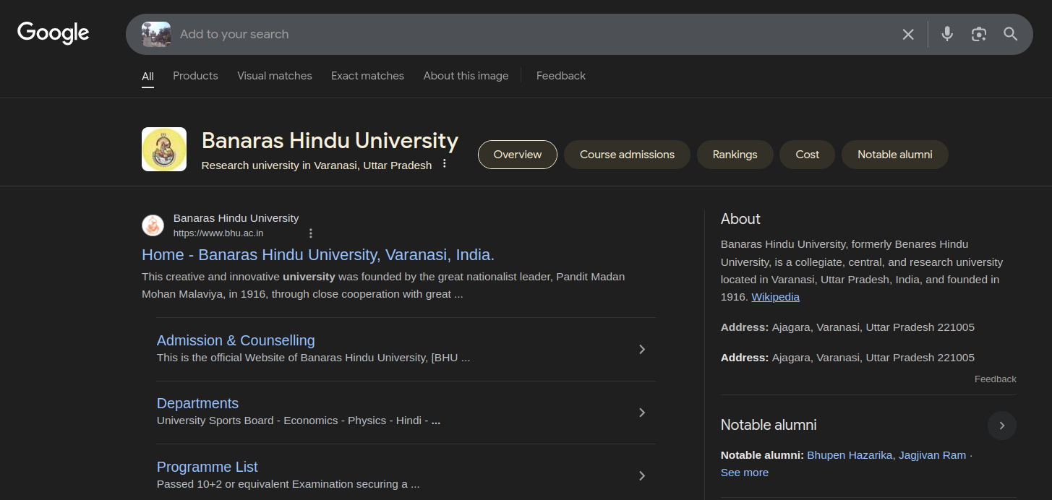Viewport: 1052px width, 500px height.
Task: Open the Jagjivan Ram link
Action: [932, 455]
